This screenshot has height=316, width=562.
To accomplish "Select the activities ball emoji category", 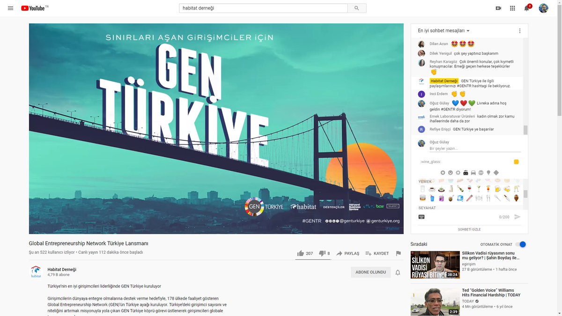I will (481, 173).
